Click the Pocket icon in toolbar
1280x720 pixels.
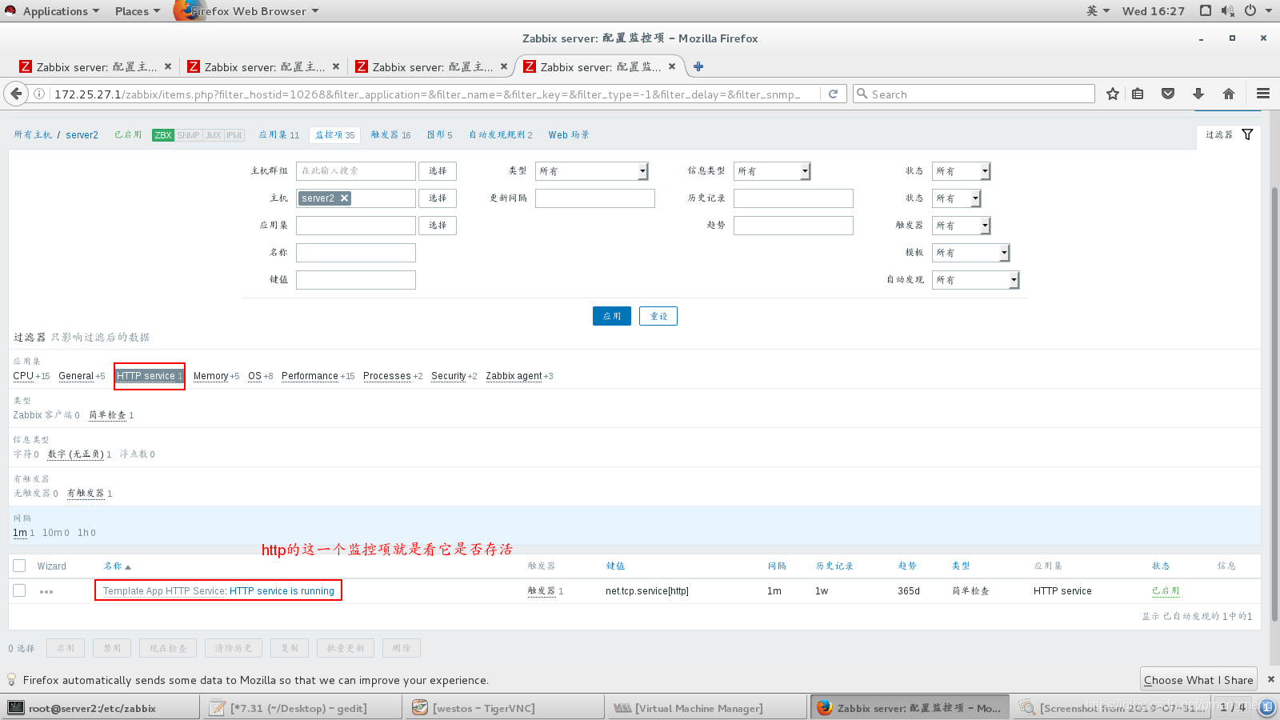(1168, 94)
